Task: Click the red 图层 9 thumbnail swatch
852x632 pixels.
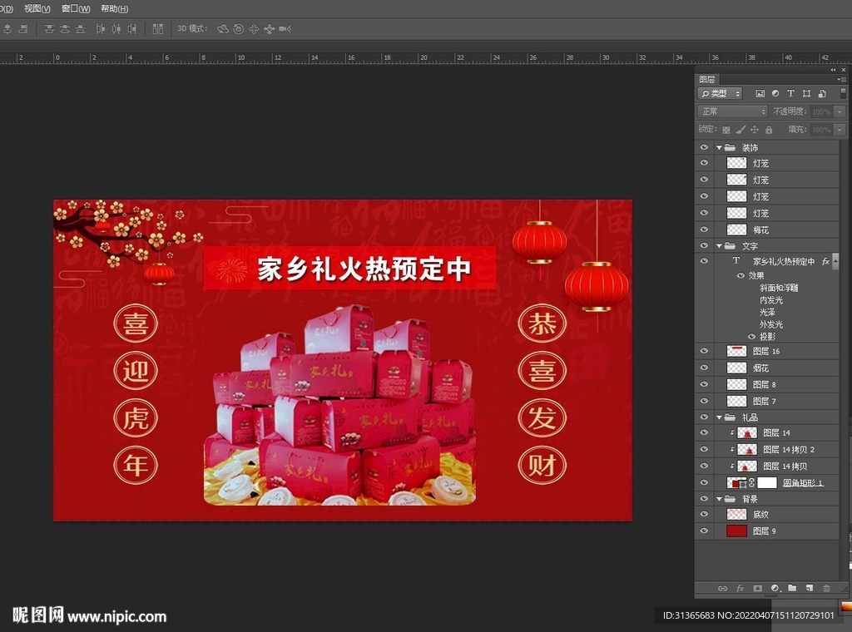Action: point(736,531)
